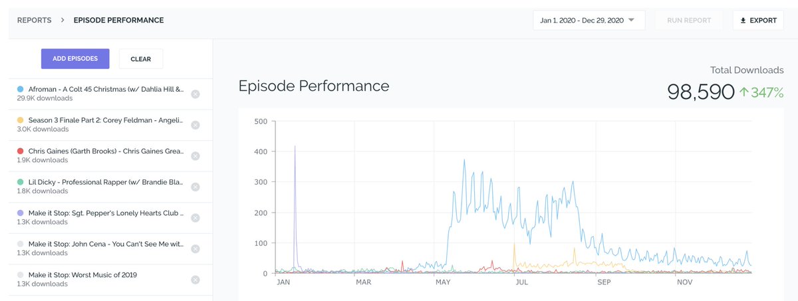
Task: Select the Season 3 Finale Part 2: Corey Feldman title
Action: coord(106,120)
